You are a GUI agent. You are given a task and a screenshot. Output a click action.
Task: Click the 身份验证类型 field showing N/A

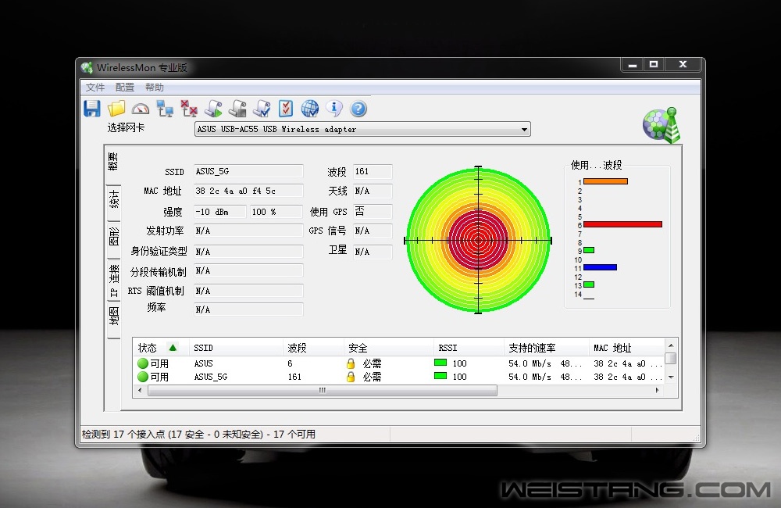point(248,252)
